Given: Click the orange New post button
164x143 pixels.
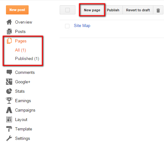Looking at the screenshot, I should pos(17,10).
